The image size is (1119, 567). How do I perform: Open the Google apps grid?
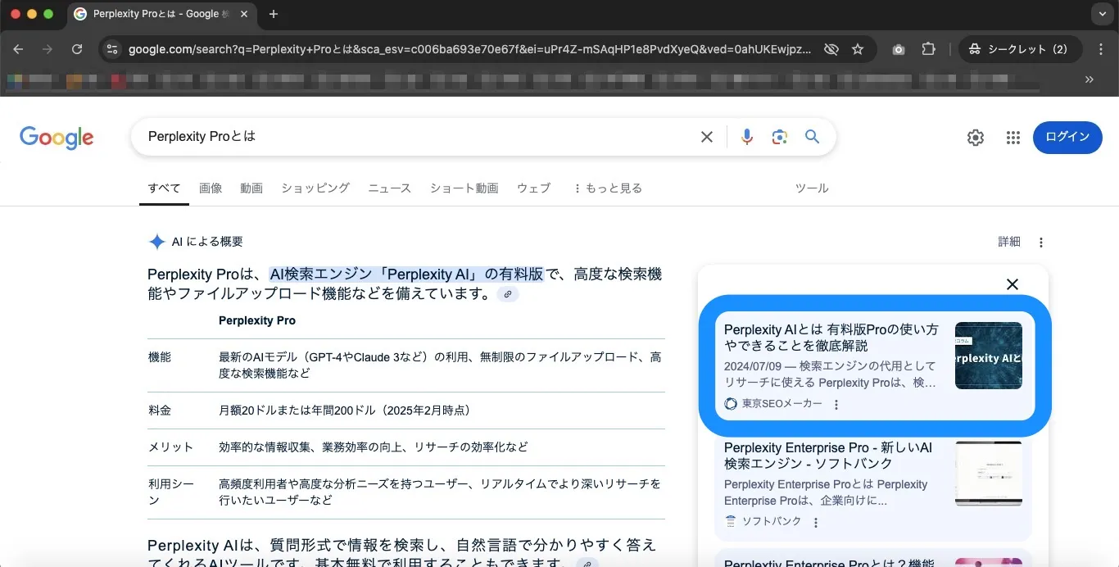[x=1013, y=138]
